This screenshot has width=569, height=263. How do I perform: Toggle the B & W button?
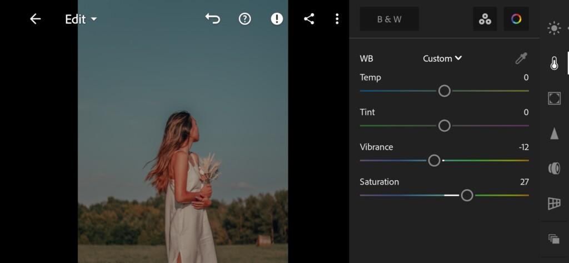(390, 19)
